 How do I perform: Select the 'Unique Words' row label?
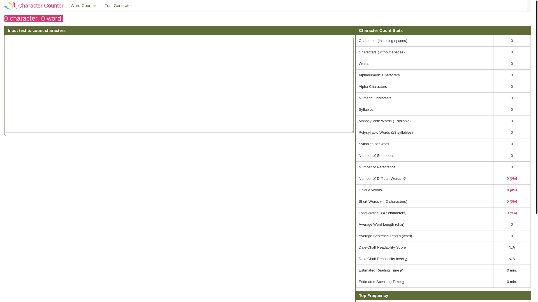370,190
